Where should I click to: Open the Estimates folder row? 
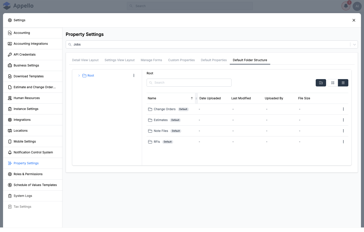(247, 120)
